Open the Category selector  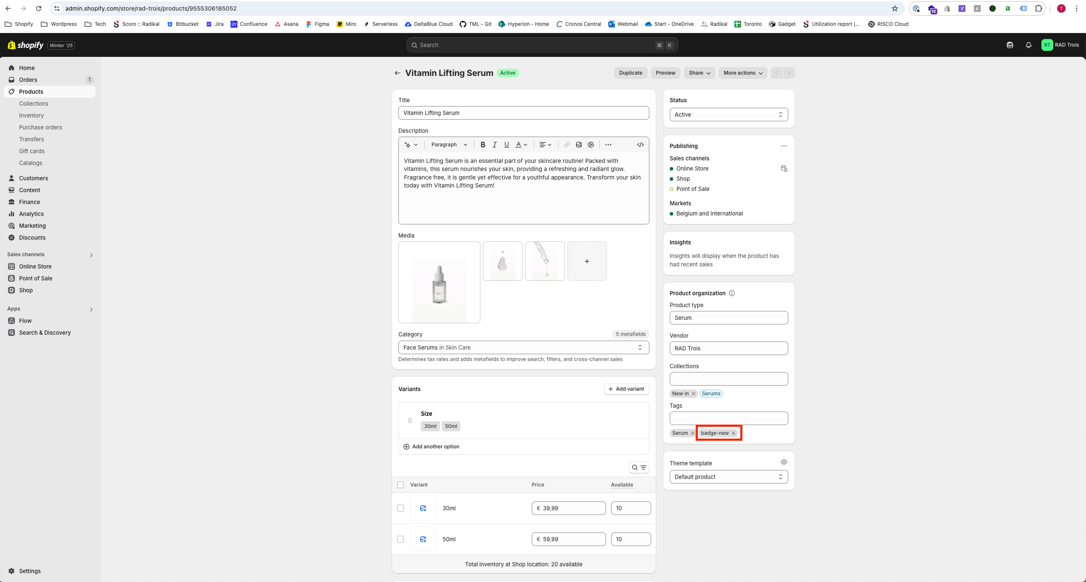(x=523, y=347)
